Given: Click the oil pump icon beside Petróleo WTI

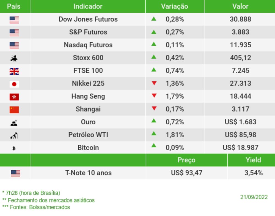Looking at the screenshot, I should pos(14,135).
